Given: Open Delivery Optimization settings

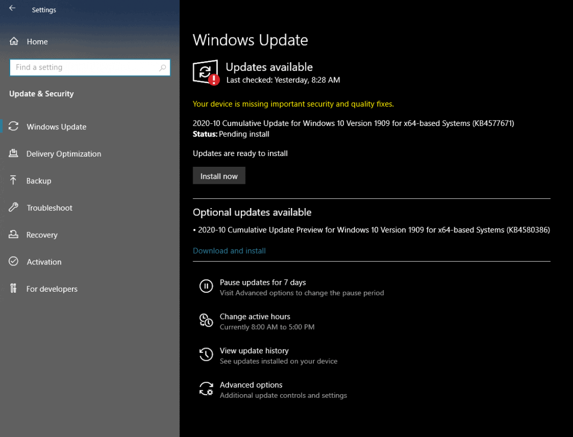Looking at the screenshot, I should [x=15, y=154].
